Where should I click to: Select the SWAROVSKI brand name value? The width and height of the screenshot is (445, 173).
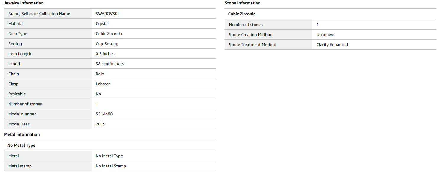pyautogui.click(x=107, y=14)
